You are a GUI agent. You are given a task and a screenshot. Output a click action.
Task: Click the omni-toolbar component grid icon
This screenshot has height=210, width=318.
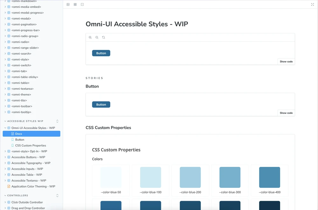pyautogui.click(x=9, y=106)
